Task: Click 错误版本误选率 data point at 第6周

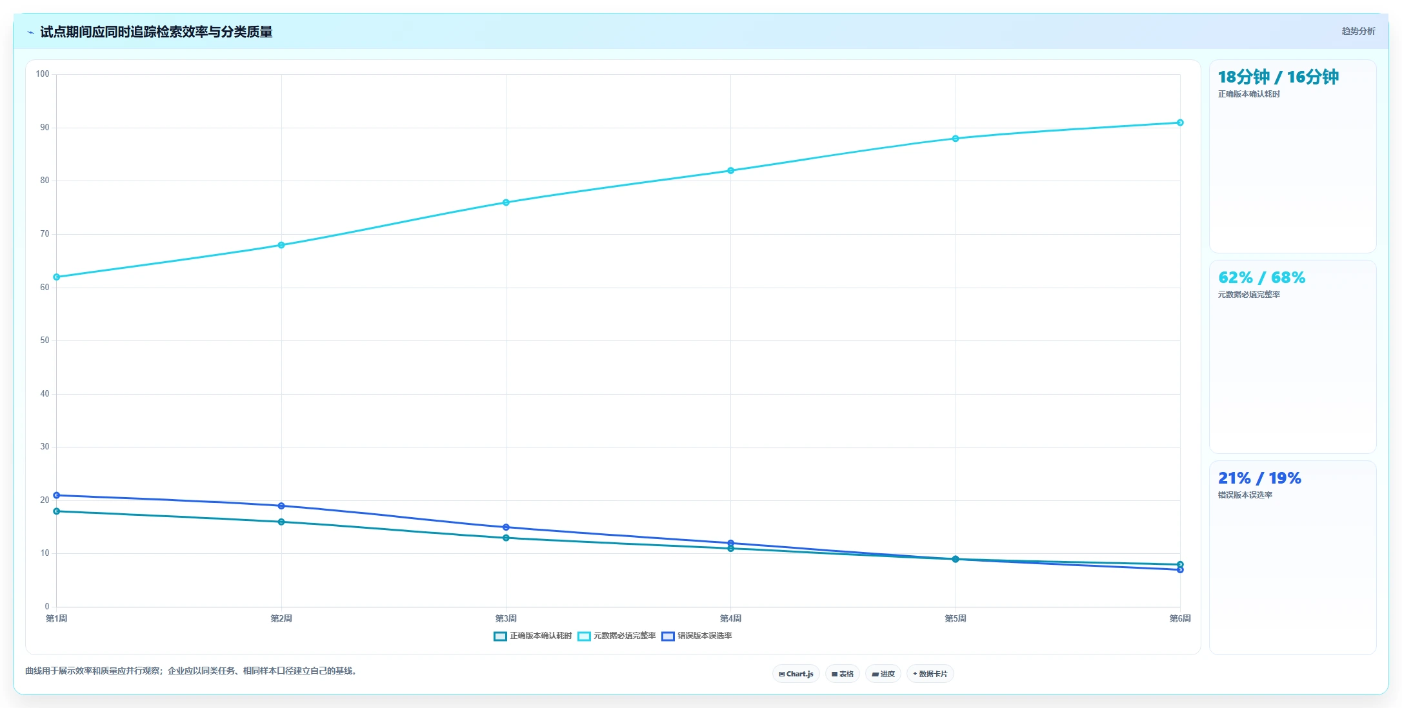Action: point(1180,570)
